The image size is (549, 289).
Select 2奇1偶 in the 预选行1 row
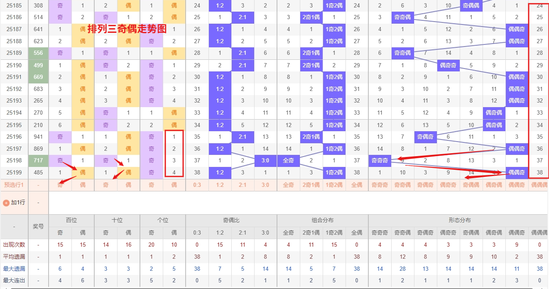pyautogui.click(x=311, y=185)
